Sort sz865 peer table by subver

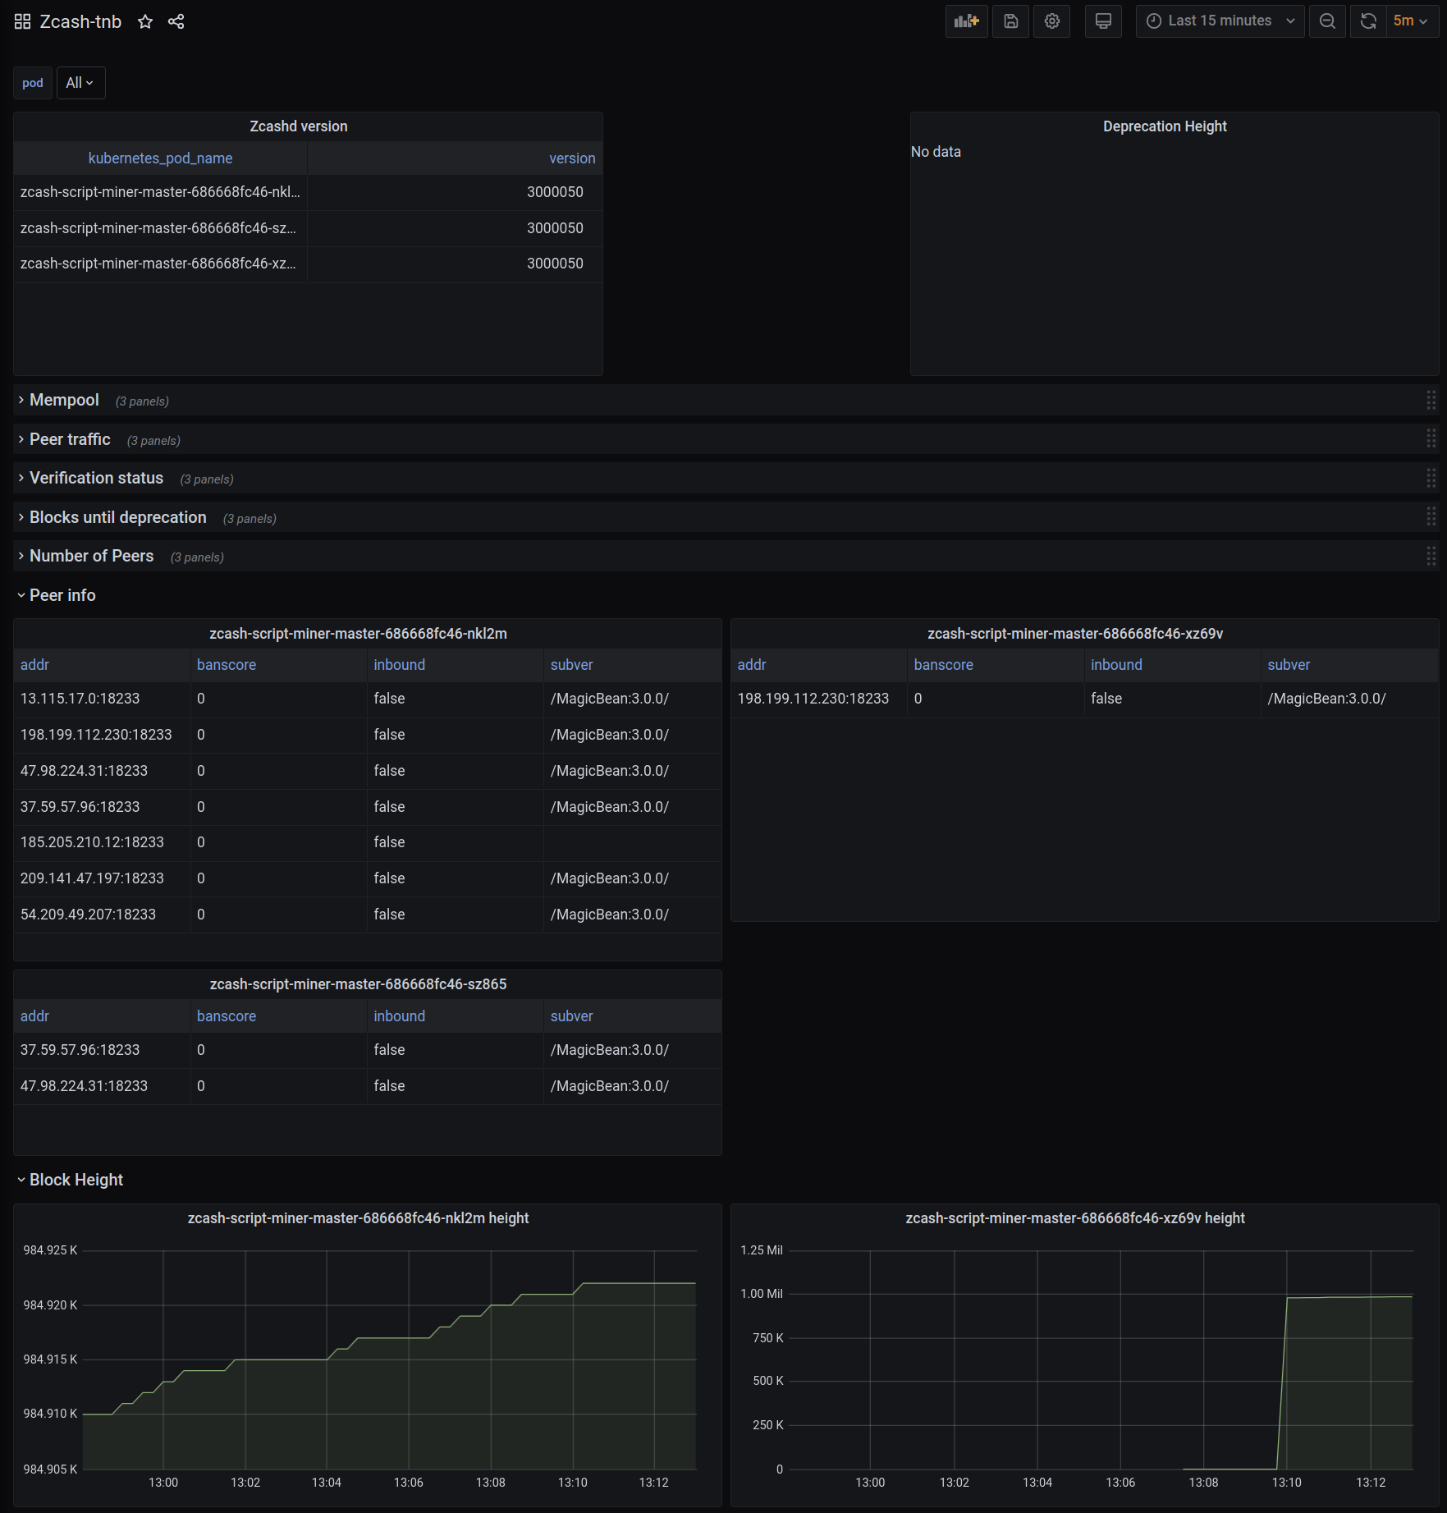572,1016
